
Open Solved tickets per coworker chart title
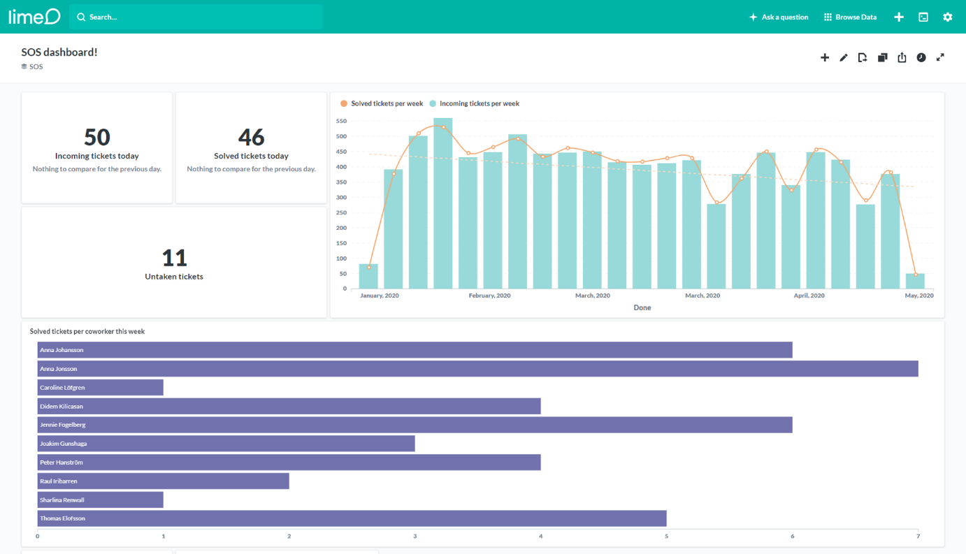pos(87,331)
